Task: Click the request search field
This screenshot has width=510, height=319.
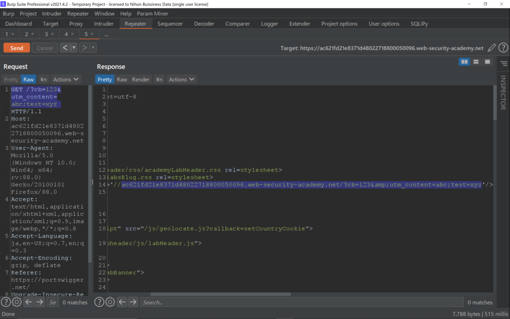Action: [53, 302]
